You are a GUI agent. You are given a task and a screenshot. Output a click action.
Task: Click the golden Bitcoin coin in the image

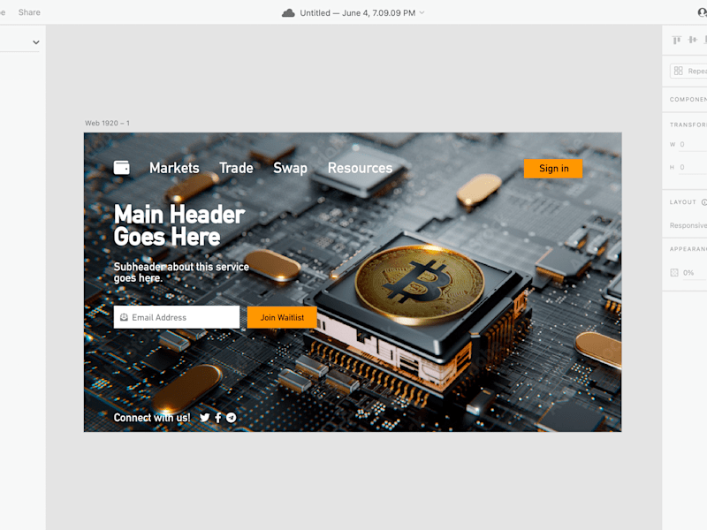(419, 284)
